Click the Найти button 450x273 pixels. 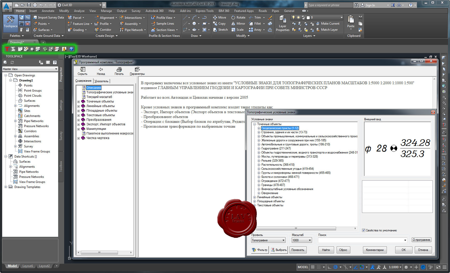326,250
